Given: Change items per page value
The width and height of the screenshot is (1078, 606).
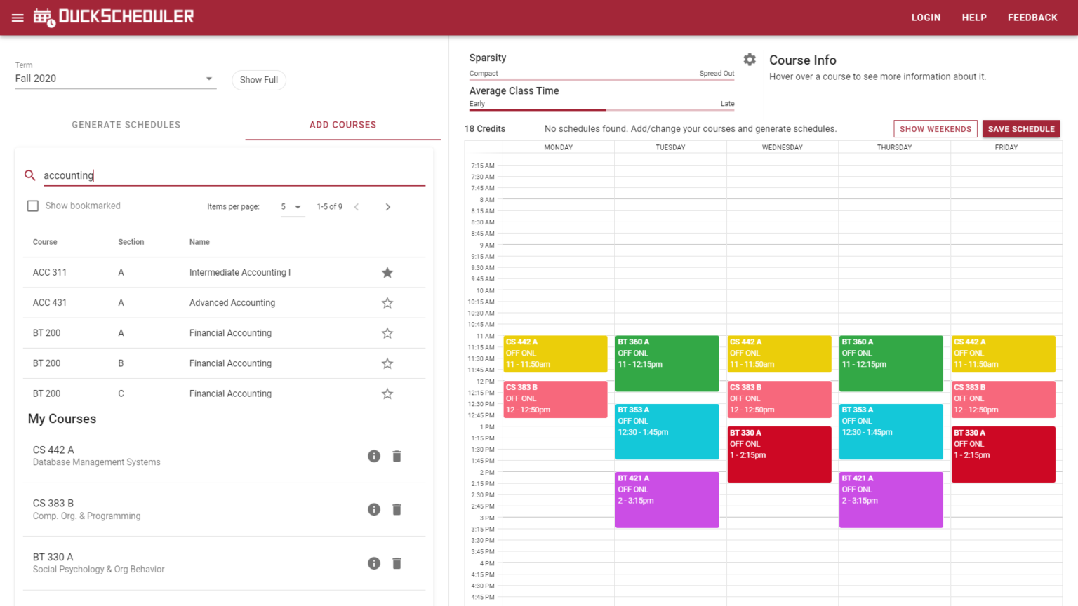Looking at the screenshot, I should click(292, 206).
